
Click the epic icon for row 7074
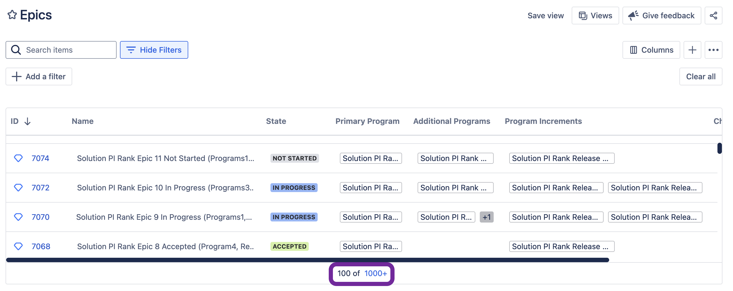point(18,158)
